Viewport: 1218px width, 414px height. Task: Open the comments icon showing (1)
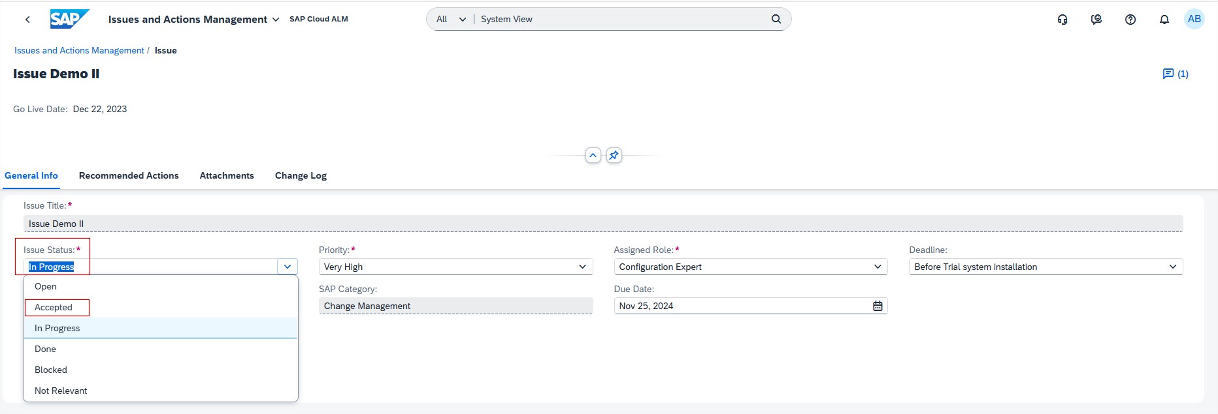coord(1175,74)
